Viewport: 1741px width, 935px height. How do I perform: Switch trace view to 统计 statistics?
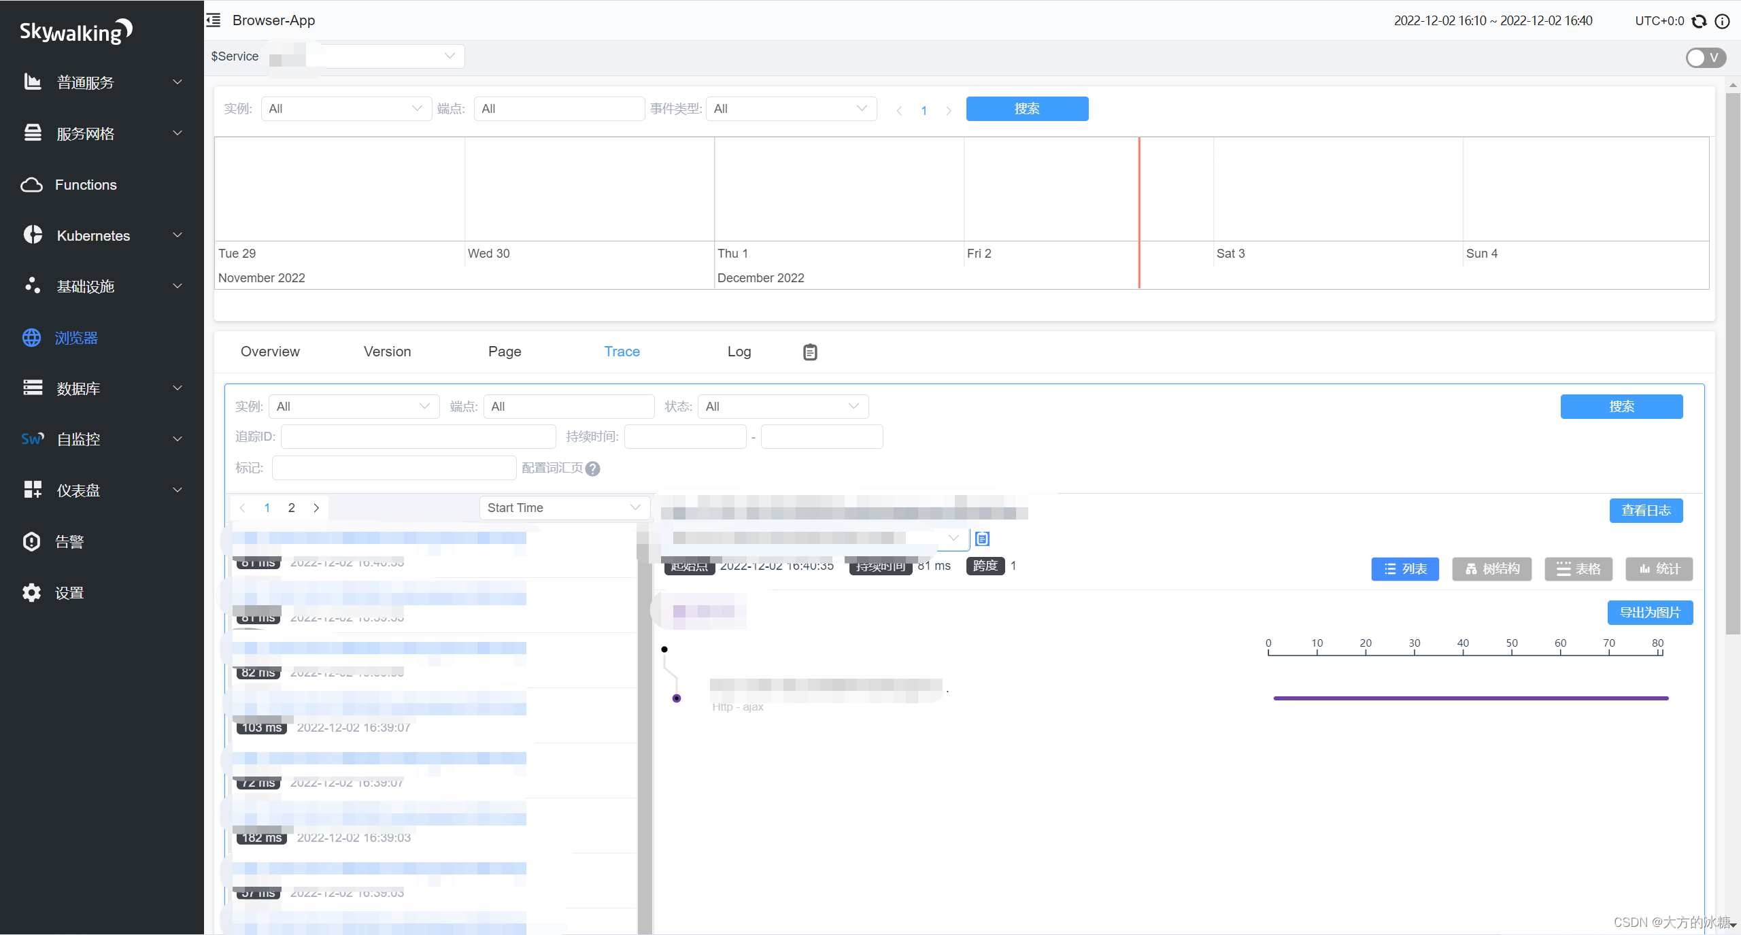click(x=1658, y=569)
